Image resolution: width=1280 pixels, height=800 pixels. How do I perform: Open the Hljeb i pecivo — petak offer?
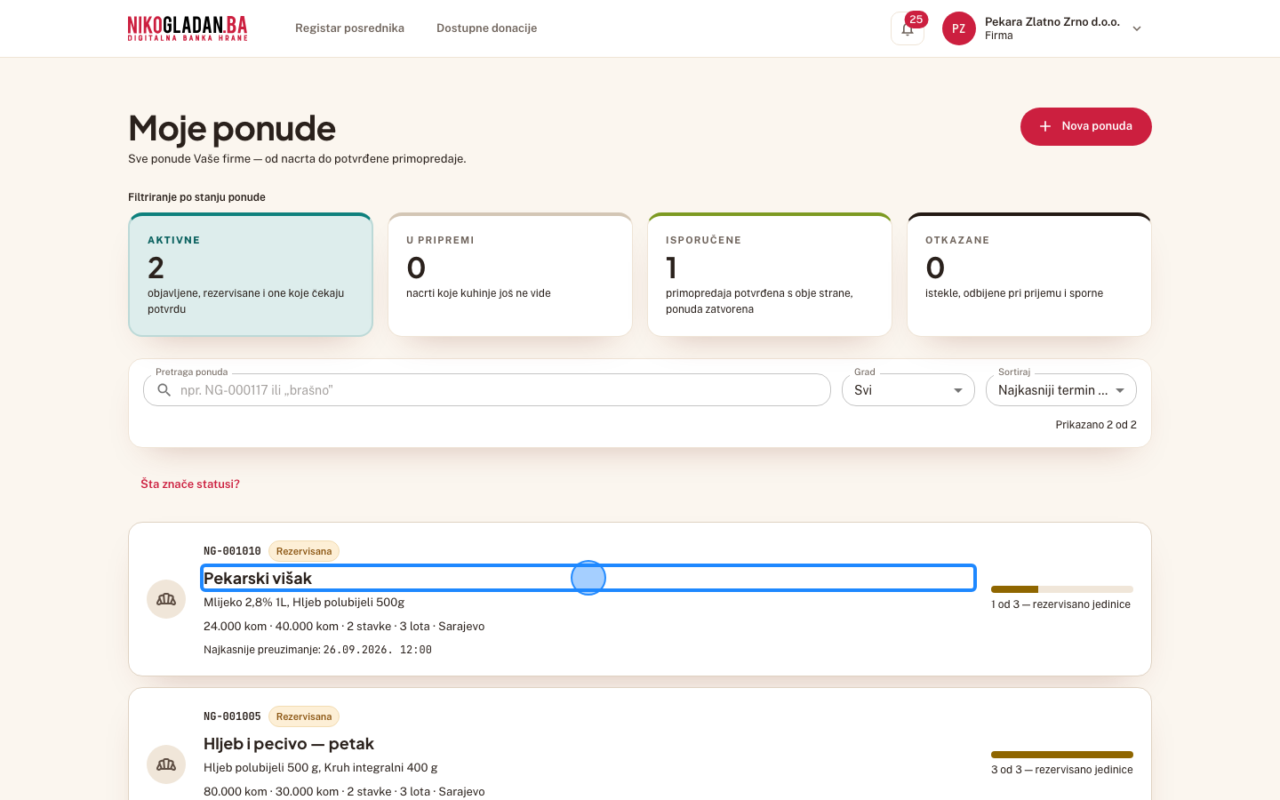(289, 744)
